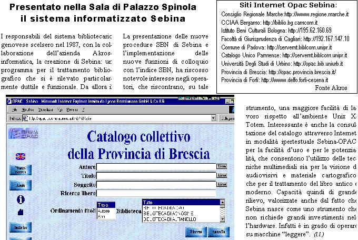Click the Catalogo collettivo page heading

point(138,145)
